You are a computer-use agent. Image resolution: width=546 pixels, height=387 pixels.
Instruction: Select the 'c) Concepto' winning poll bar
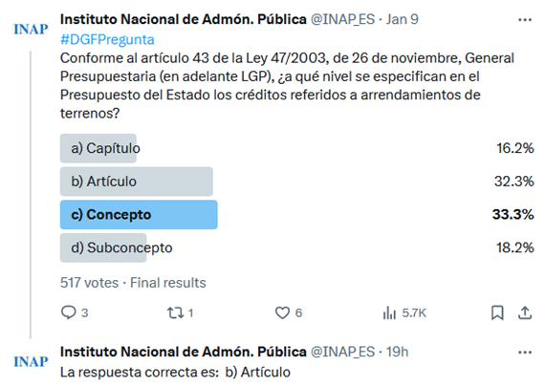[139, 214]
